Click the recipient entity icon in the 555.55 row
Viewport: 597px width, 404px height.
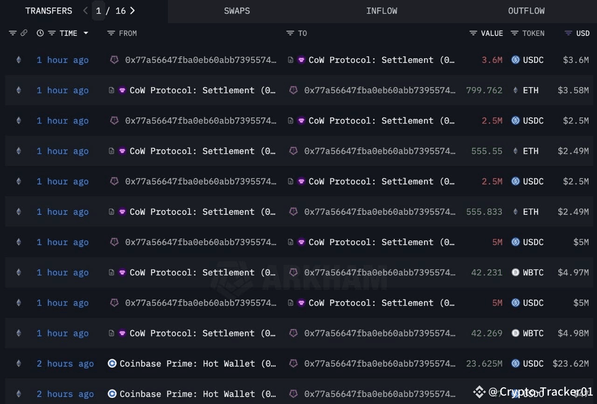293,151
